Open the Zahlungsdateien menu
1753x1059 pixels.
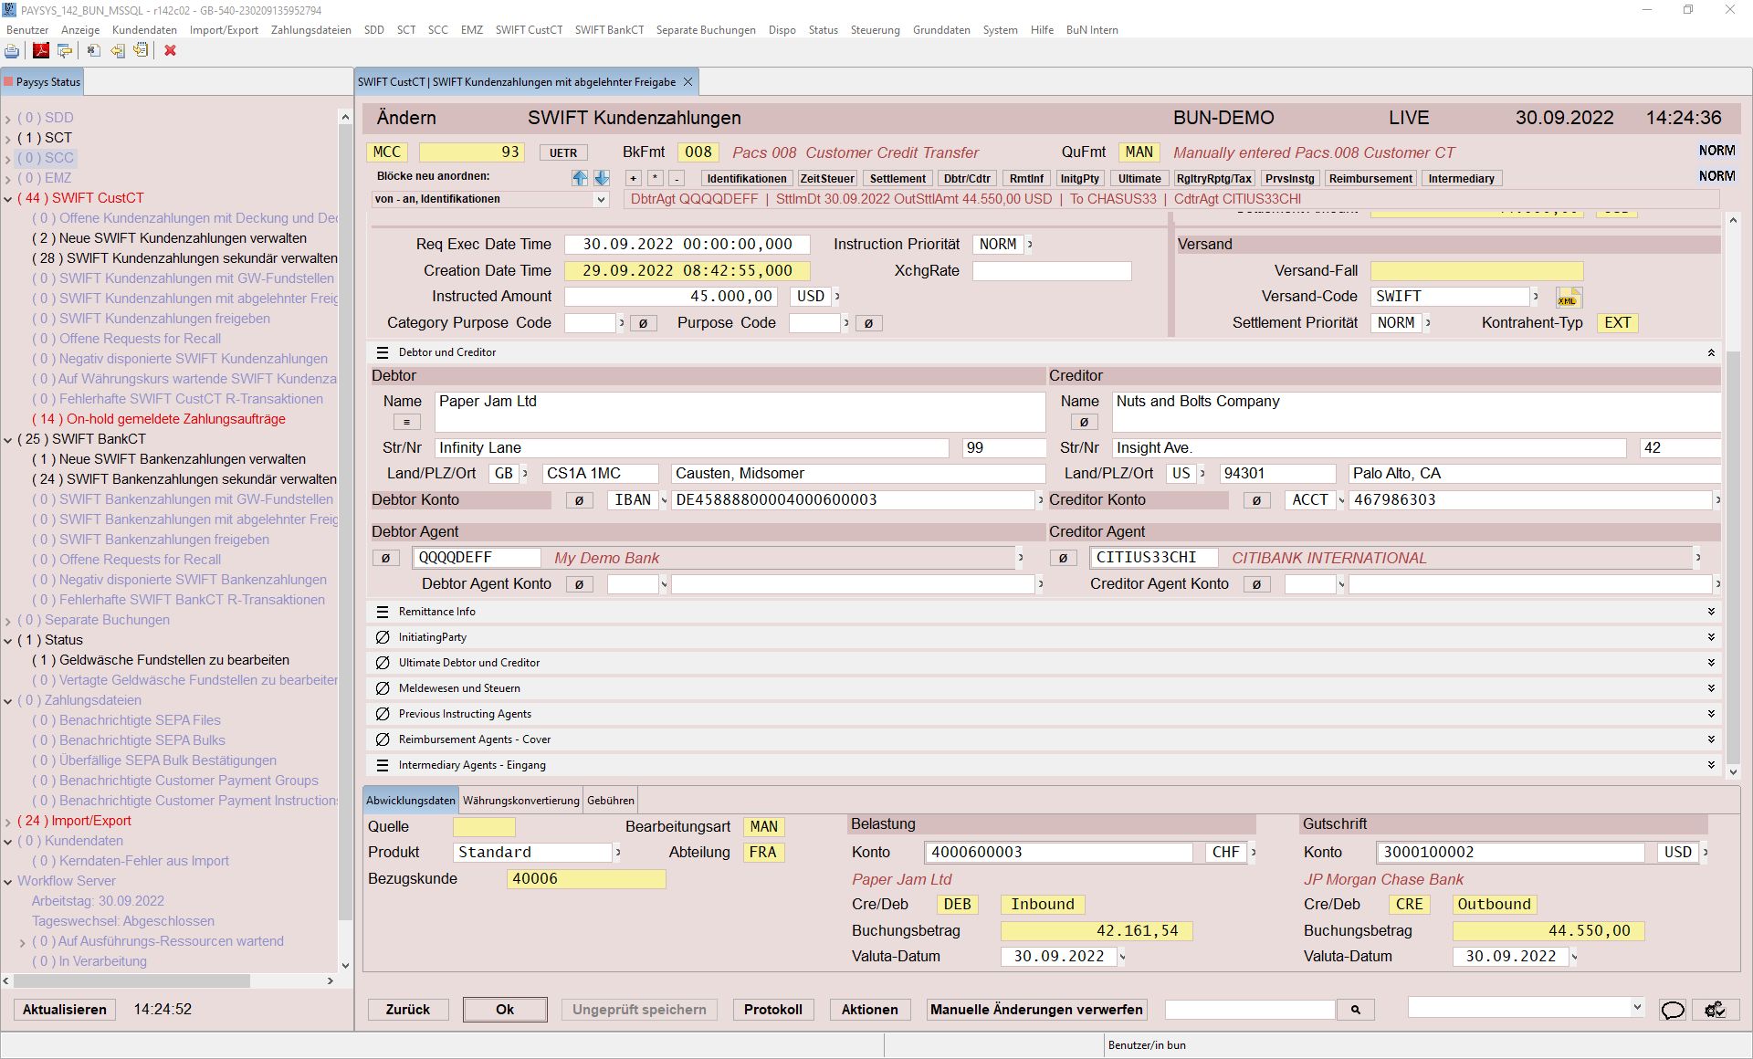310,30
